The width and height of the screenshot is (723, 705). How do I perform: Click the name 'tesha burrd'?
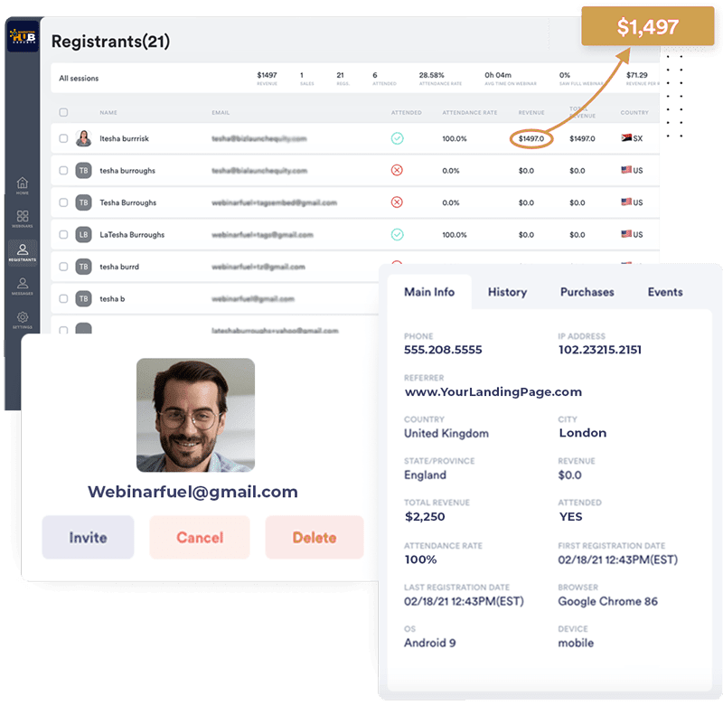tap(119, 267)
